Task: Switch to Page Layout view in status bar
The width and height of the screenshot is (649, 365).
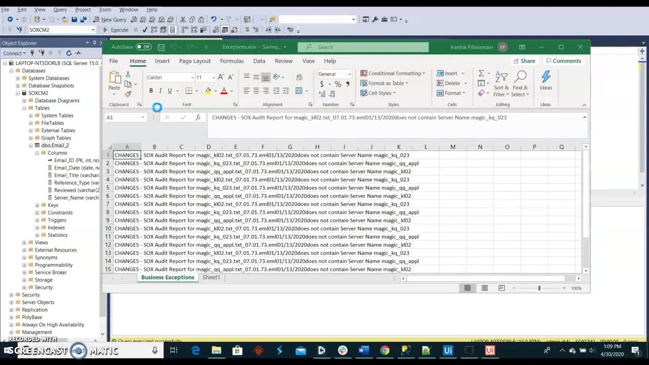Action: click(x=485, y=288)
